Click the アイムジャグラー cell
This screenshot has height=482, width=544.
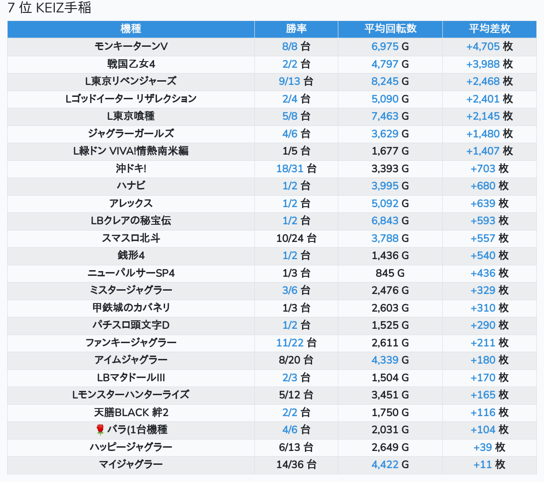click(131, 360)
